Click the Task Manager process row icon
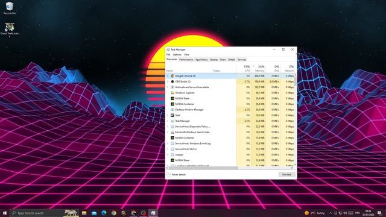Screen dimensions: 386x217 172,121
